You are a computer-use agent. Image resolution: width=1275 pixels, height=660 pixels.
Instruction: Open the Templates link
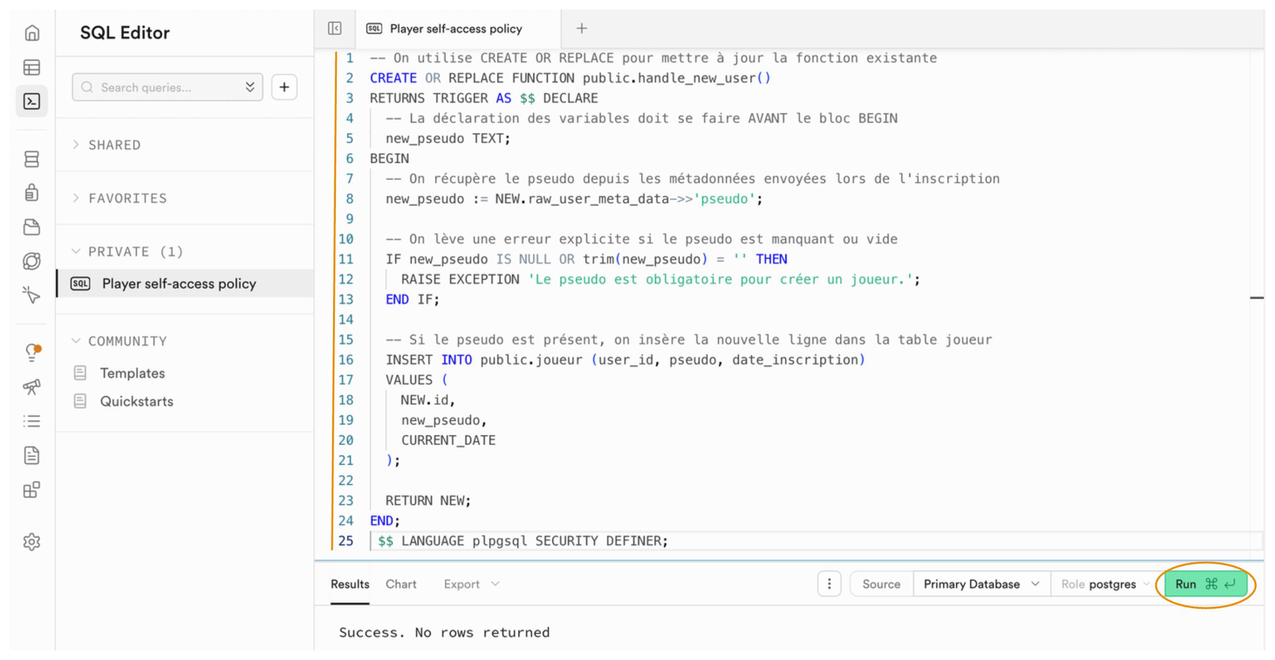point(132,373)
